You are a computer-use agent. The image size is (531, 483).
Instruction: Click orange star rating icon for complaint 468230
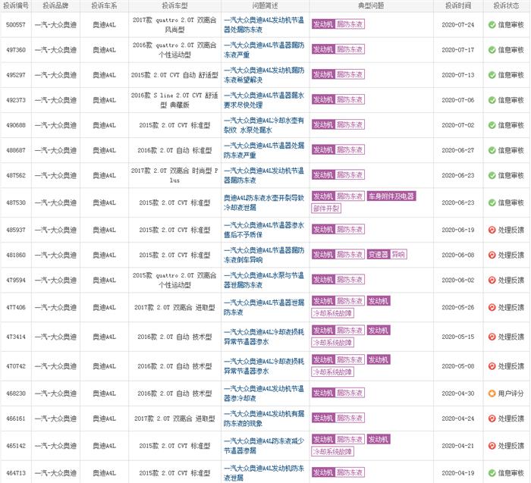click(x=492, y=394)
